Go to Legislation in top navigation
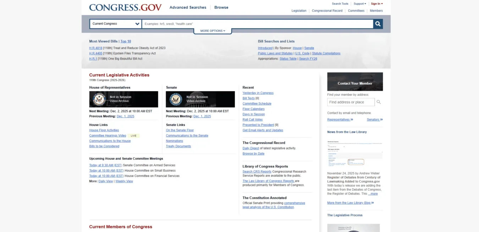479x232 pixels. [299, 11]
